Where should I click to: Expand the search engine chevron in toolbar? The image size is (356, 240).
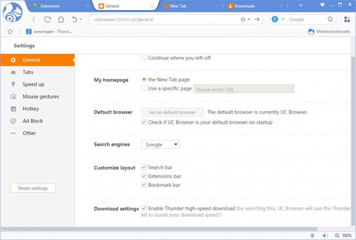283,19
